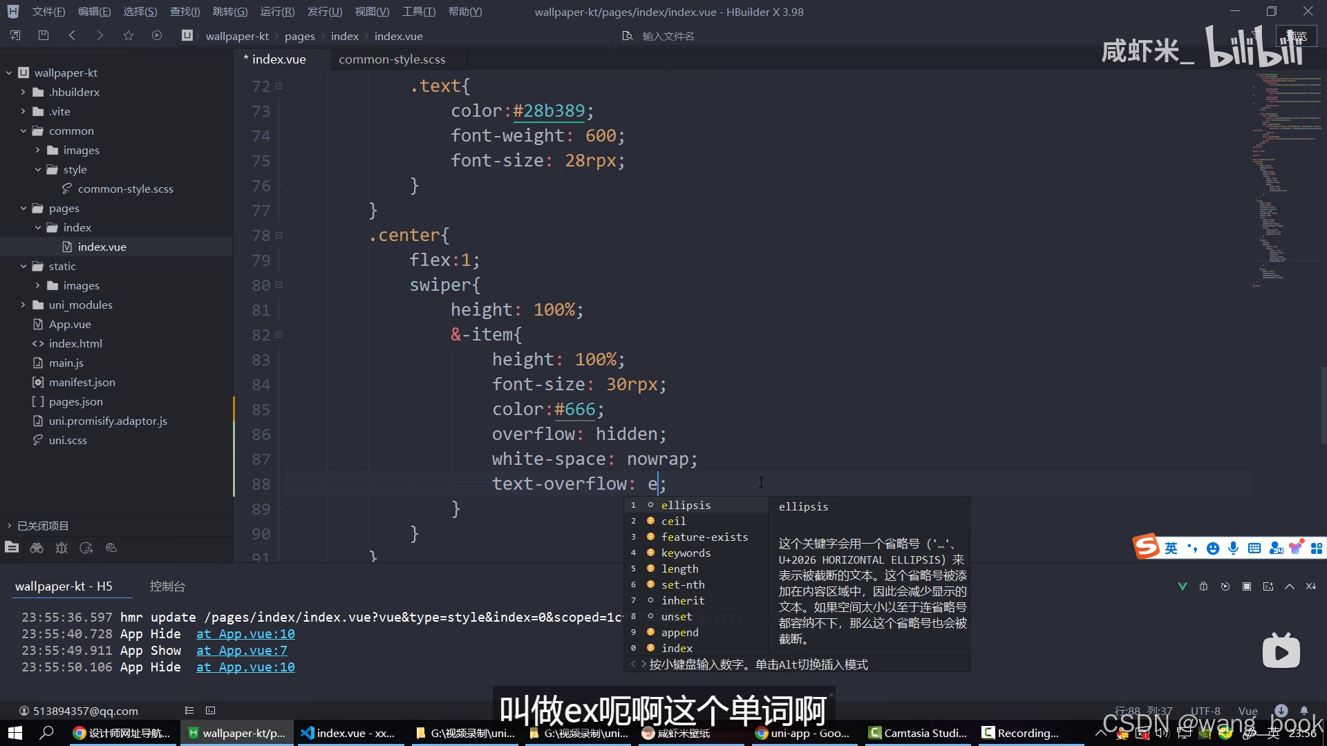The height and width of the screenshot is (746, 1327).
Task: Click the save file icon in toolbar
Action: point(44,35)
